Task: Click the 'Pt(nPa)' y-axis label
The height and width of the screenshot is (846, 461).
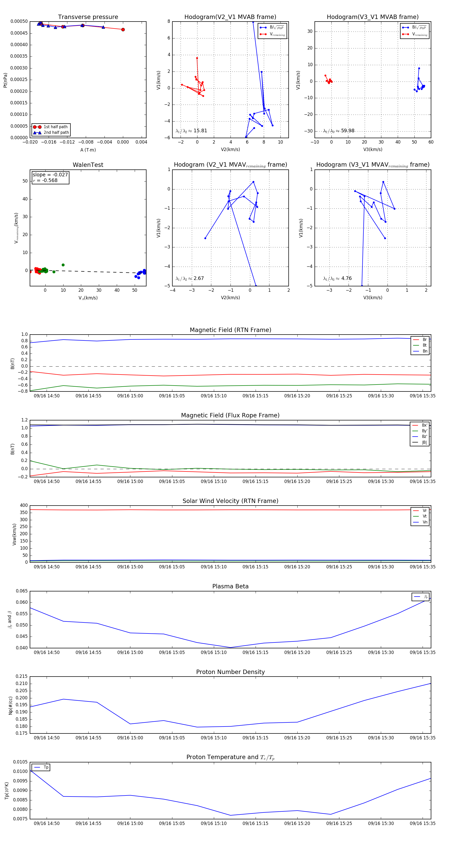Action: [x=5, y=80]
